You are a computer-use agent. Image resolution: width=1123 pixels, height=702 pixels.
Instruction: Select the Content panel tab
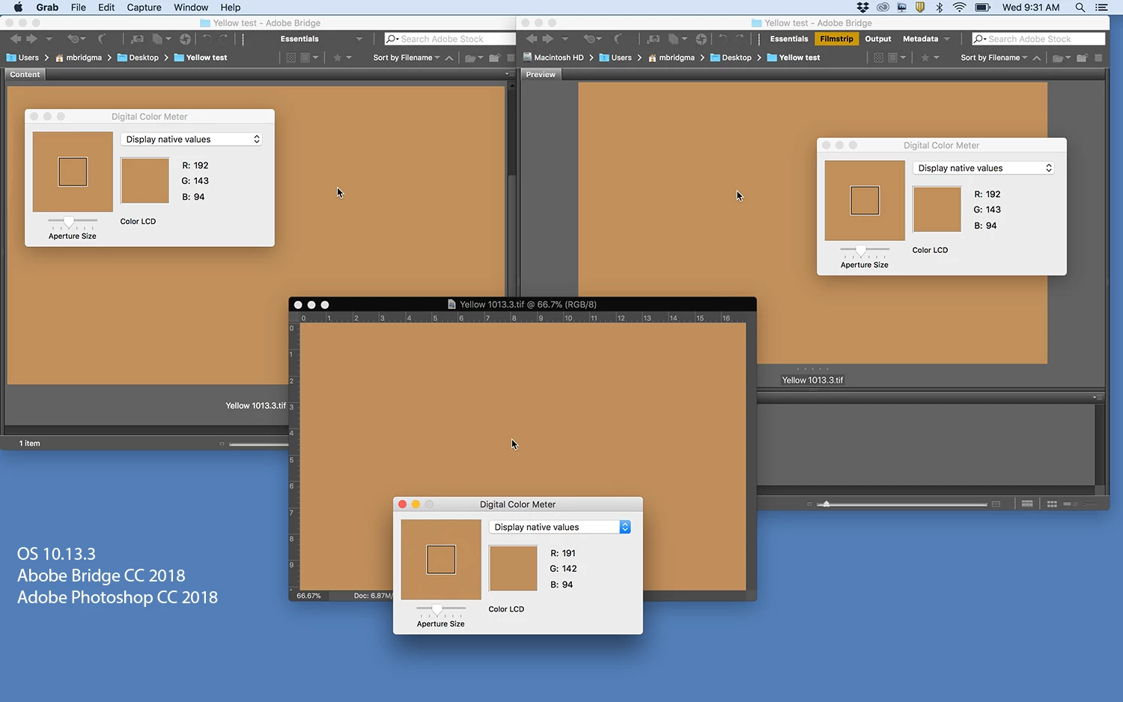click(25, 75)
